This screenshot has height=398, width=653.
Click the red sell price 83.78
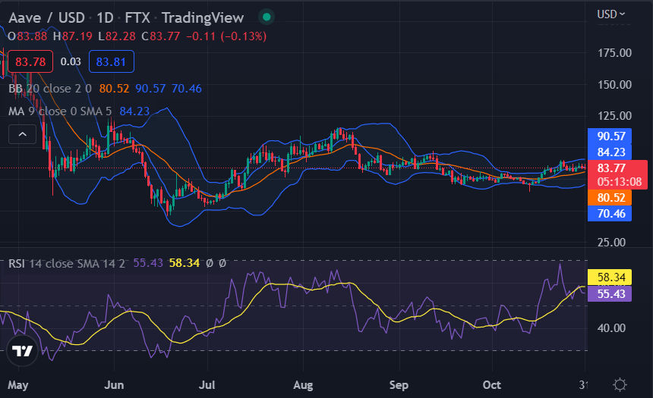[30, 61]
